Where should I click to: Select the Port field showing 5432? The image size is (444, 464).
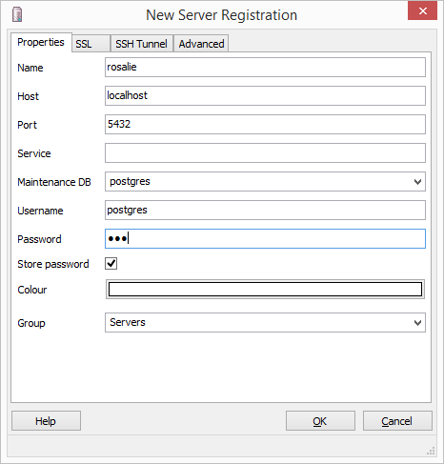click(x=265, y=124)
